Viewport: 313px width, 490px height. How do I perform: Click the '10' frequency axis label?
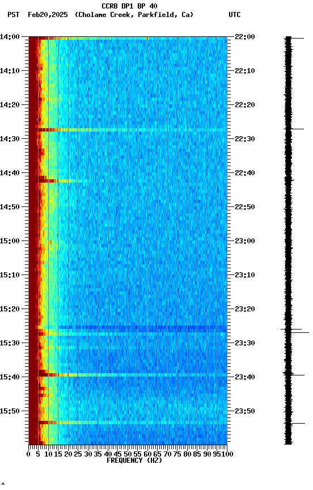point(48,454)
